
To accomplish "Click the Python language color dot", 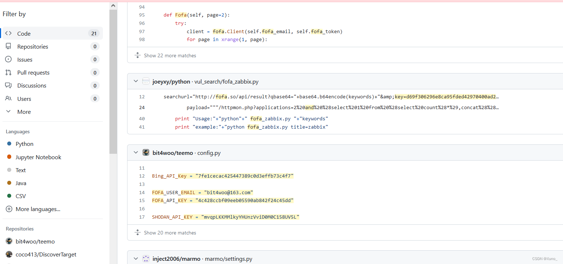I will click(9, 144).
